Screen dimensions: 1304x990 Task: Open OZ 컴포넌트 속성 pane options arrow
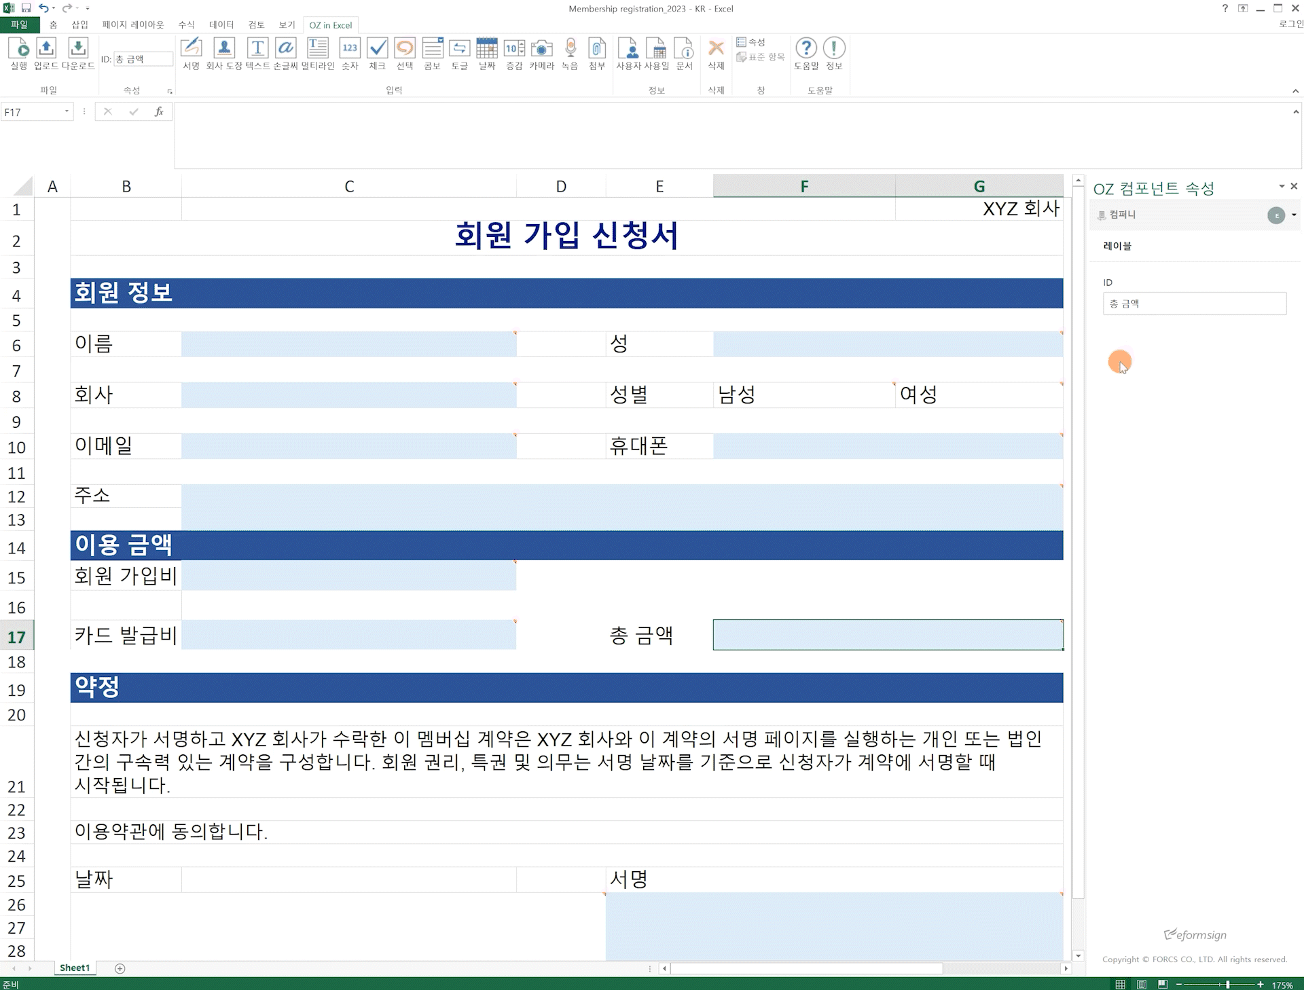pos(1282,186)
